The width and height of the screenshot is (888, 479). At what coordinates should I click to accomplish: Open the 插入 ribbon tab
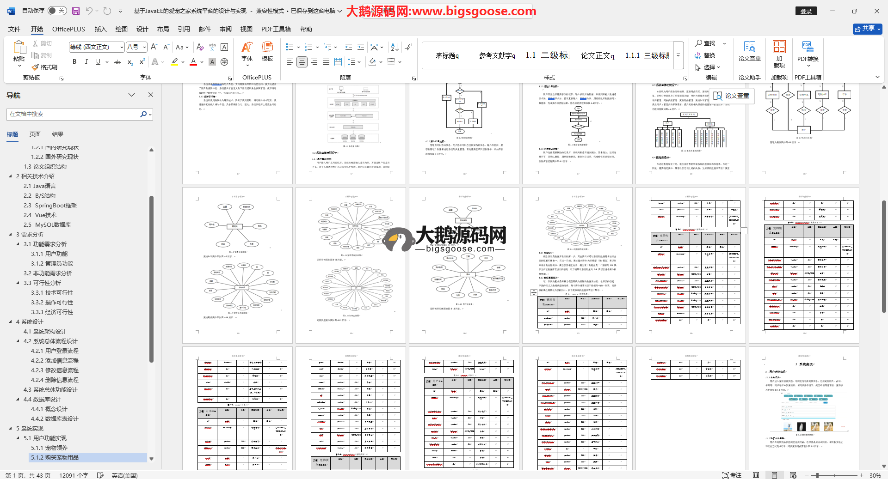(x=100, y=29)
